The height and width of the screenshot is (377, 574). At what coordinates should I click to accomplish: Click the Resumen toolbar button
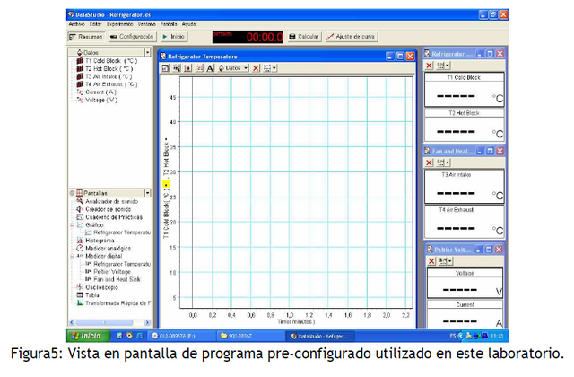[86, 37]
